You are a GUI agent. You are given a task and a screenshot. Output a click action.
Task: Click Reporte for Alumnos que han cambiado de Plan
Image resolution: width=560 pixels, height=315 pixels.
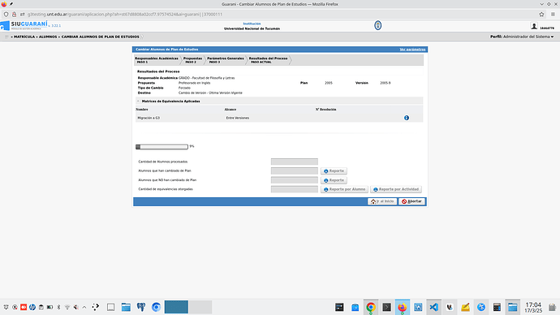click(334, 171)
